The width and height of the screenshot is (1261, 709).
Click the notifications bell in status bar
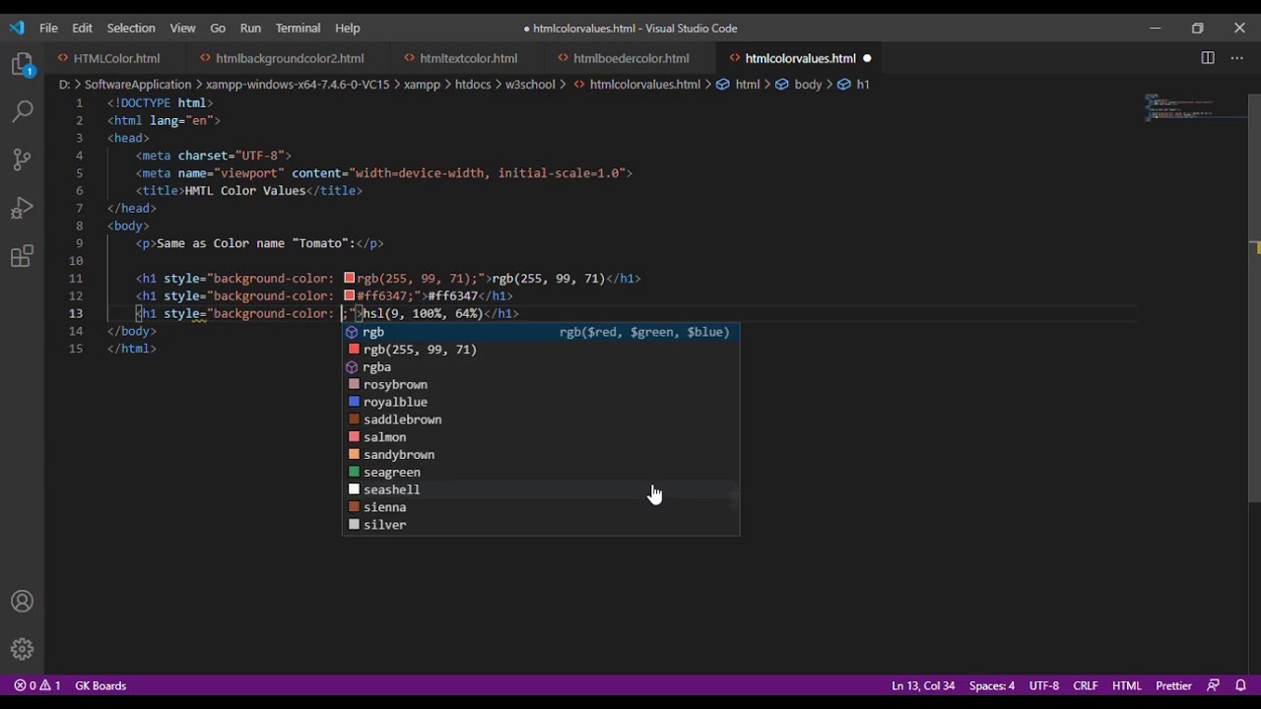[1241, 685]
